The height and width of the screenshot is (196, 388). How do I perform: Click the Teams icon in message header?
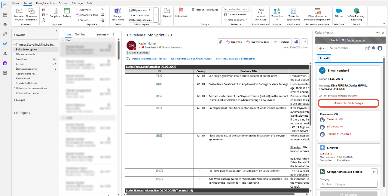pos(296,42)
